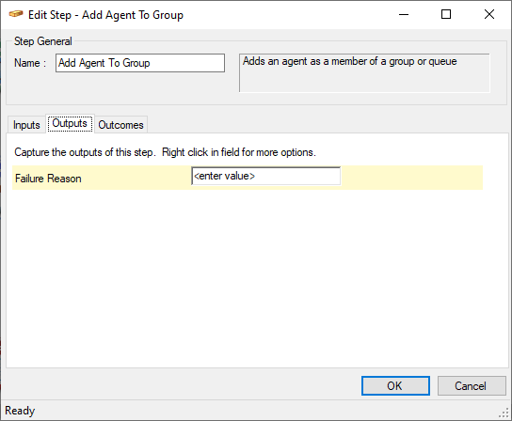Select the Failure Reason row label
Viewport: 512px width, 421px height.
pyautogui.click(x=48, y=179)
